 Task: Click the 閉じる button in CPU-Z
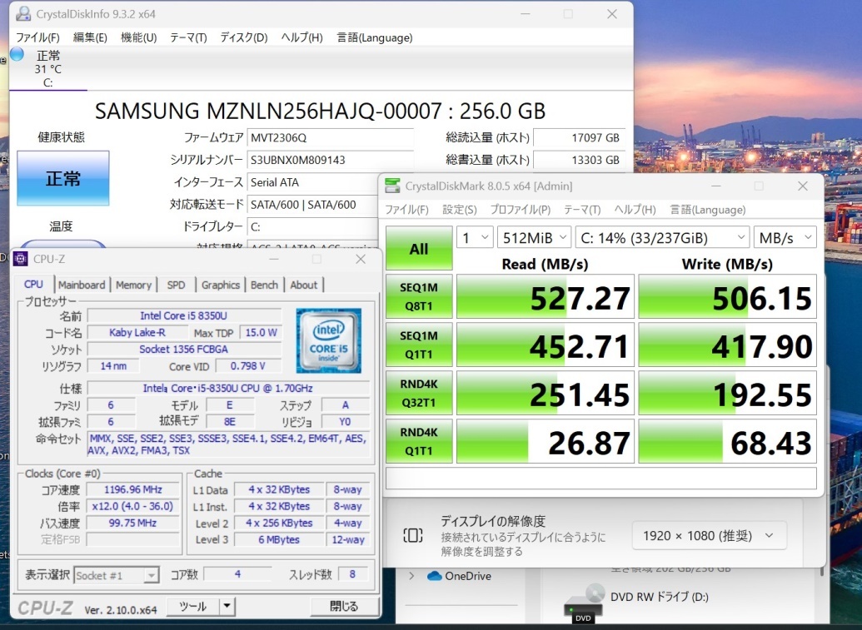pyautogui.click(x=344, y=607)
